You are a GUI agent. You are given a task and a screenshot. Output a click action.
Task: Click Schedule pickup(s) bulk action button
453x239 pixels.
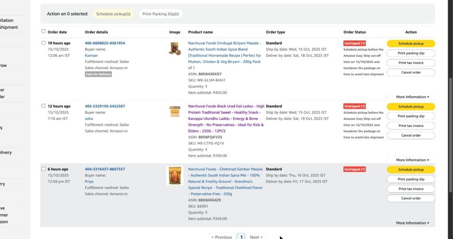[113, 14]
